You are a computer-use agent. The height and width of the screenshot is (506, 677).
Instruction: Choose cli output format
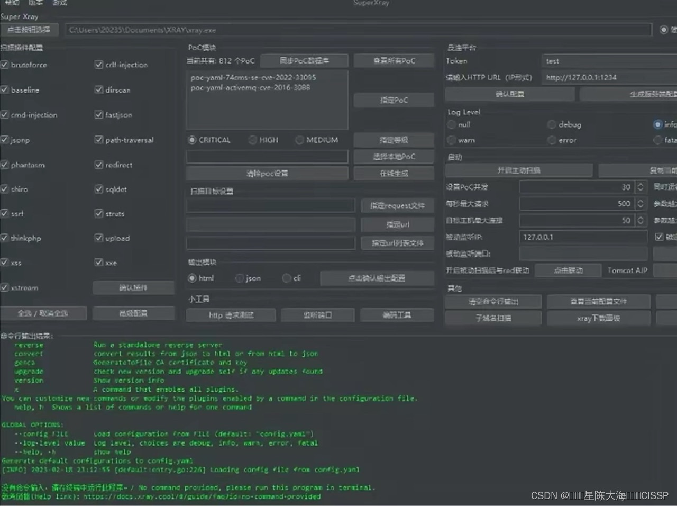[x=287, y=278]
